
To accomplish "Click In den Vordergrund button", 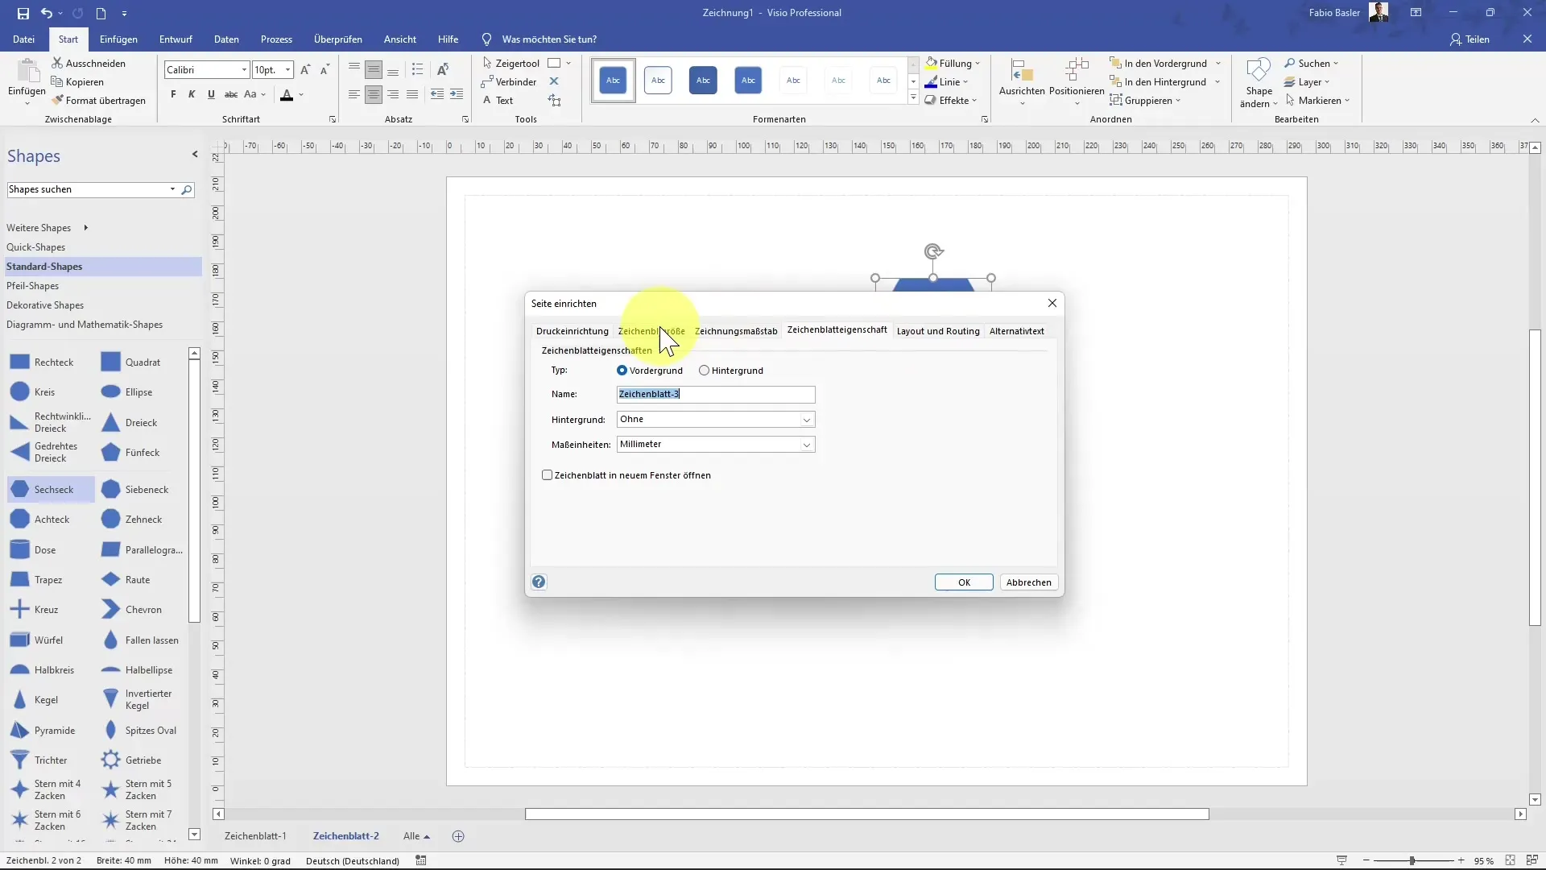I will pyautogui.click(x=1159, y=63).
